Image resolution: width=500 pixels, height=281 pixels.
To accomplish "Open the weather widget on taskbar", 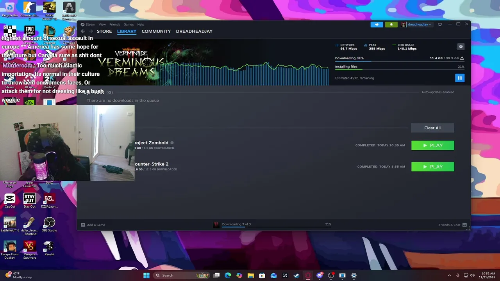I will [18, 275].
